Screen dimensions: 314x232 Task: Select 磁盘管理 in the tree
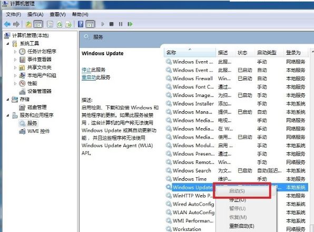(37, 108)
